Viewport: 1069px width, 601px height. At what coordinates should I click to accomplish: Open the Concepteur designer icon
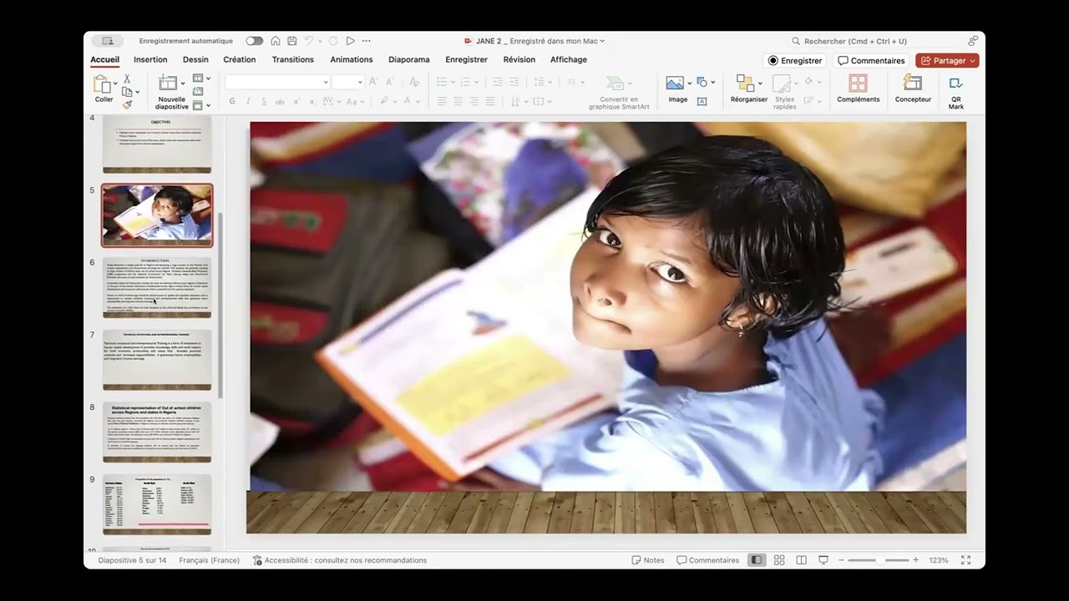pos(913,83)
